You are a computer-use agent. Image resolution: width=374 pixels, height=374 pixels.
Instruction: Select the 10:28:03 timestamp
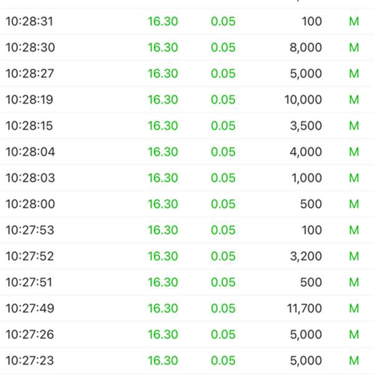(31, 178)
